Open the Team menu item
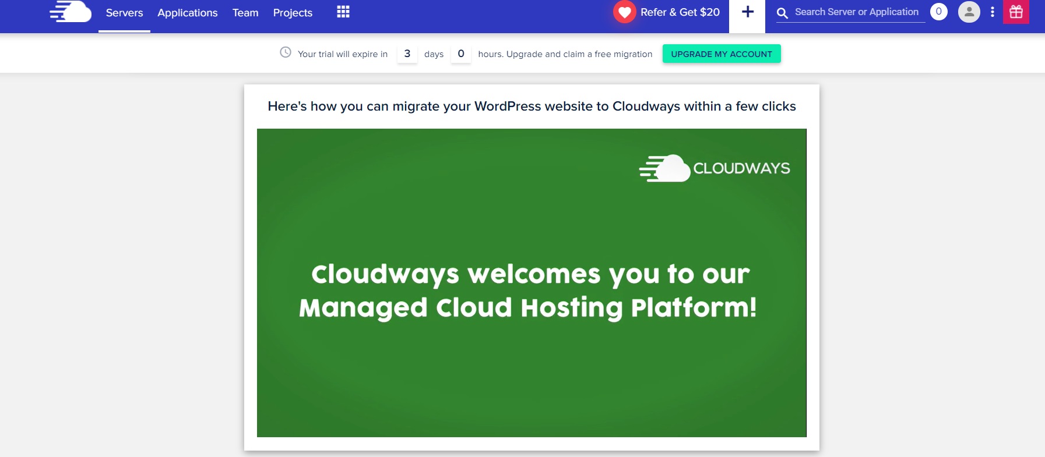The image size is (1045, 457). [x=245, y=13]
